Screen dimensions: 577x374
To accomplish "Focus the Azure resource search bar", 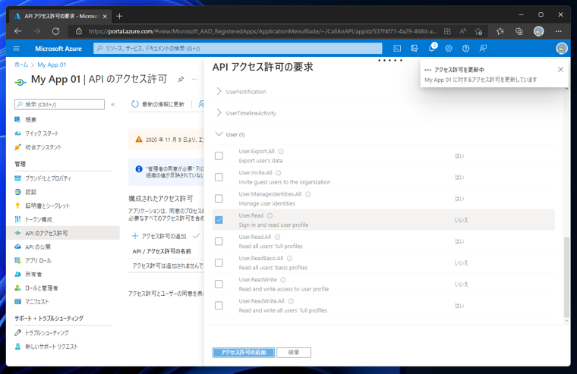I will [x=238, y=49].
